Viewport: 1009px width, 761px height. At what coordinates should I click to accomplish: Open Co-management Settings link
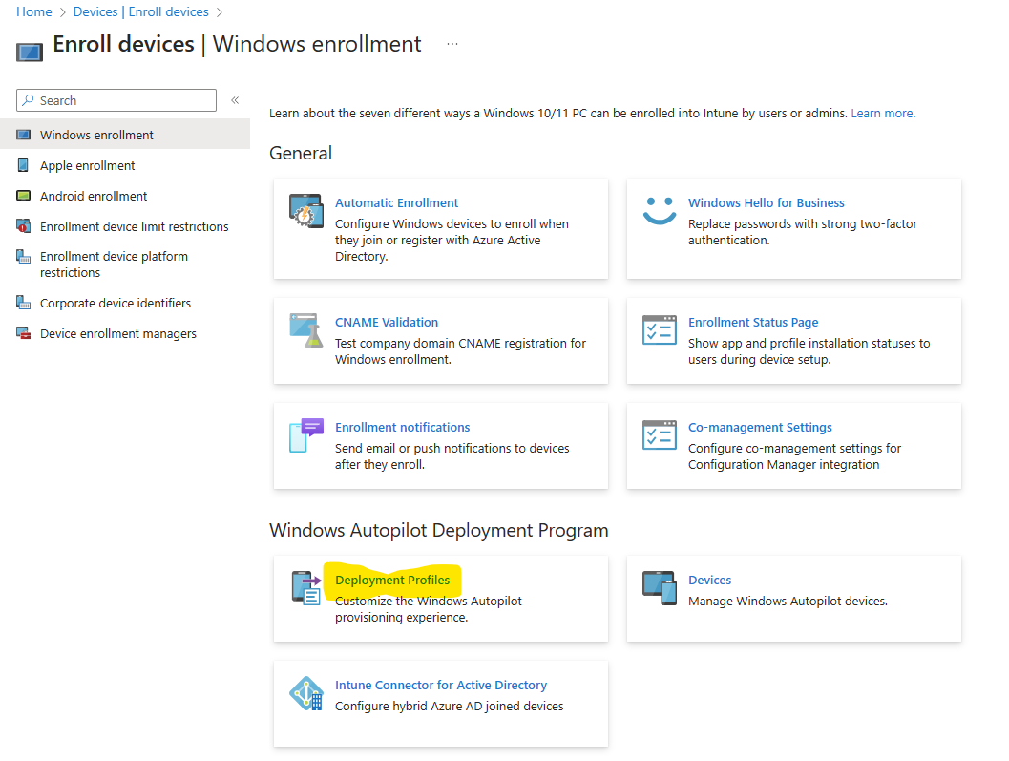point(760,427)
